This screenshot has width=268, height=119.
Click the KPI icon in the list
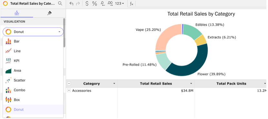coord(8,61)
